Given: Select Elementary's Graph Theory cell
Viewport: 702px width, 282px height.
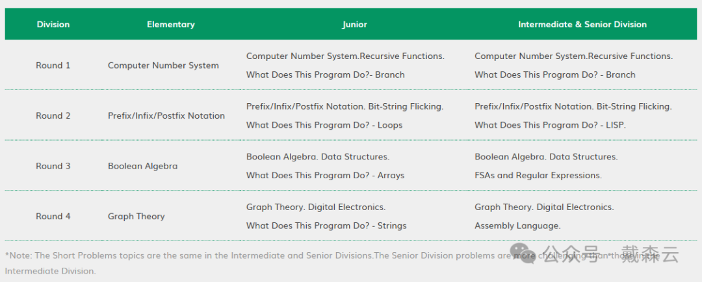Looking at the screenshot, I should pos(136,217).
